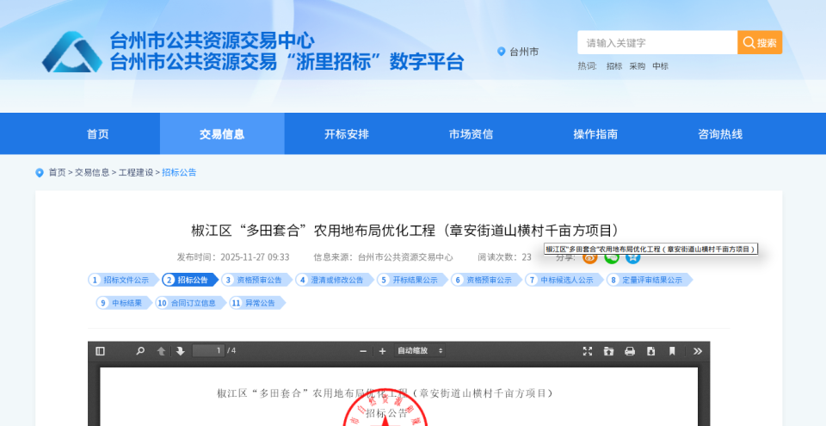The height and width of the screenshot is (426, 826).
Task: Switch PDF to presentation fullscreen mode
Action: [588, 351]
